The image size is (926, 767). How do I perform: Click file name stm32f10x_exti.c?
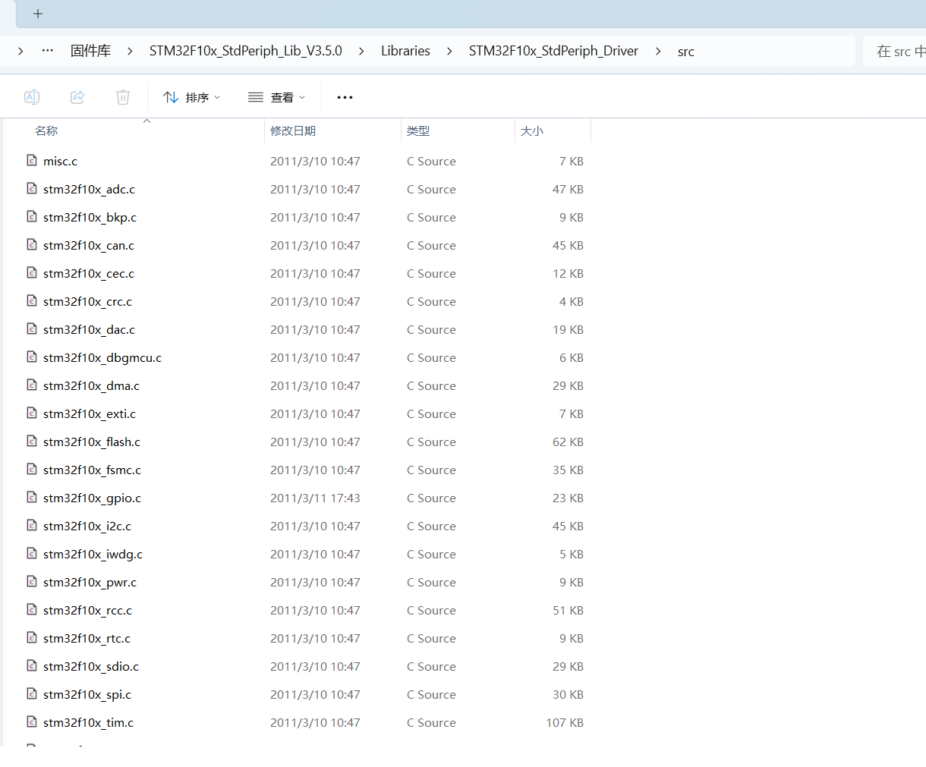pos(90,414)
